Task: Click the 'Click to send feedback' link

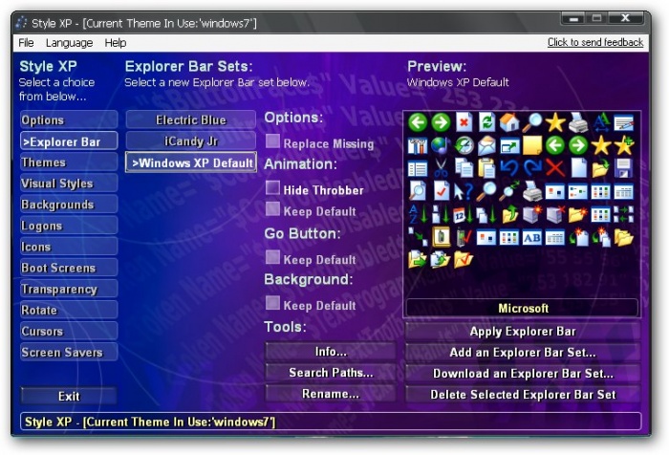Action: click(595, 42)
